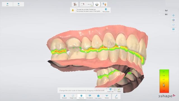Select the Margin Line tool
This screenshot has height=101, width=179.
(x=73, y=97)
